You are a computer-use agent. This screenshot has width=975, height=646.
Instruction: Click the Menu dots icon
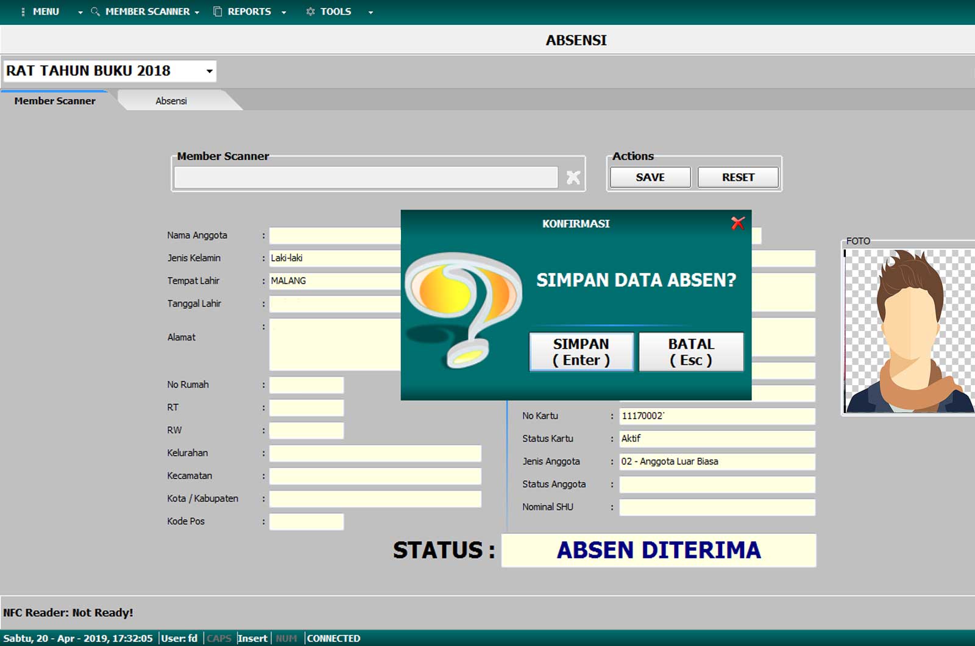pos(23,12)
